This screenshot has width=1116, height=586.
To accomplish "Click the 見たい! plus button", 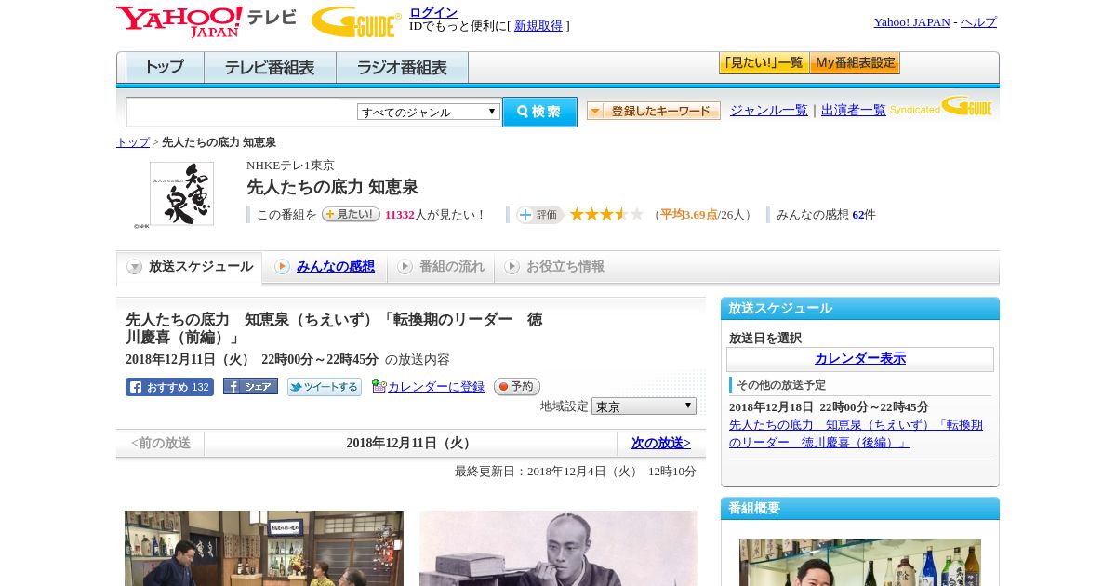I will click(351, 214).
